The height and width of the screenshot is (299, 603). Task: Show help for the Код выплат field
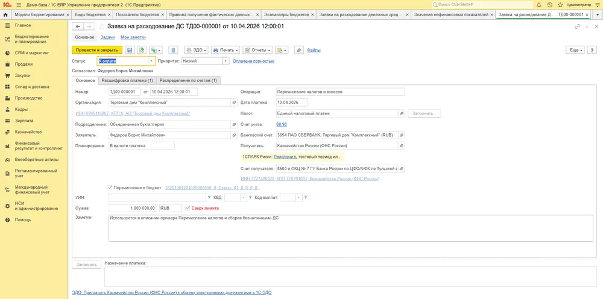305,198
